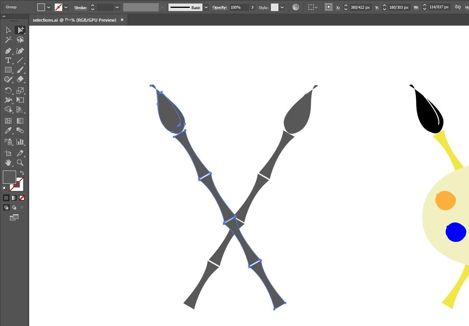
Task: Select the Pen tool
Action: tap(8, 51)
